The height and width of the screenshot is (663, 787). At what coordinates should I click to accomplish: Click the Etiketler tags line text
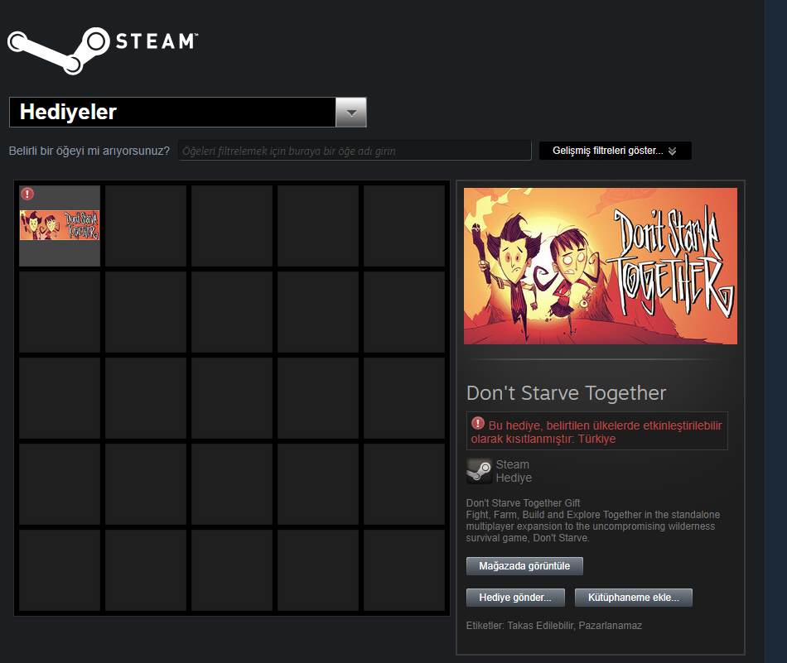pyautogui.click(x=554, y=626)
